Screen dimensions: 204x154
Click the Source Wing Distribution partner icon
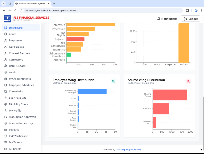click(x=188, y=81)
